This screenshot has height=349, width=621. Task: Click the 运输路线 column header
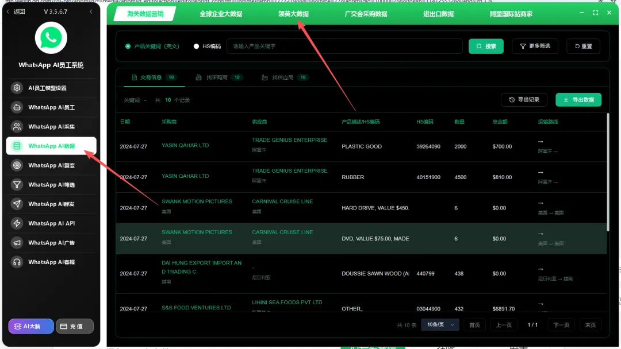coord(548,122)
